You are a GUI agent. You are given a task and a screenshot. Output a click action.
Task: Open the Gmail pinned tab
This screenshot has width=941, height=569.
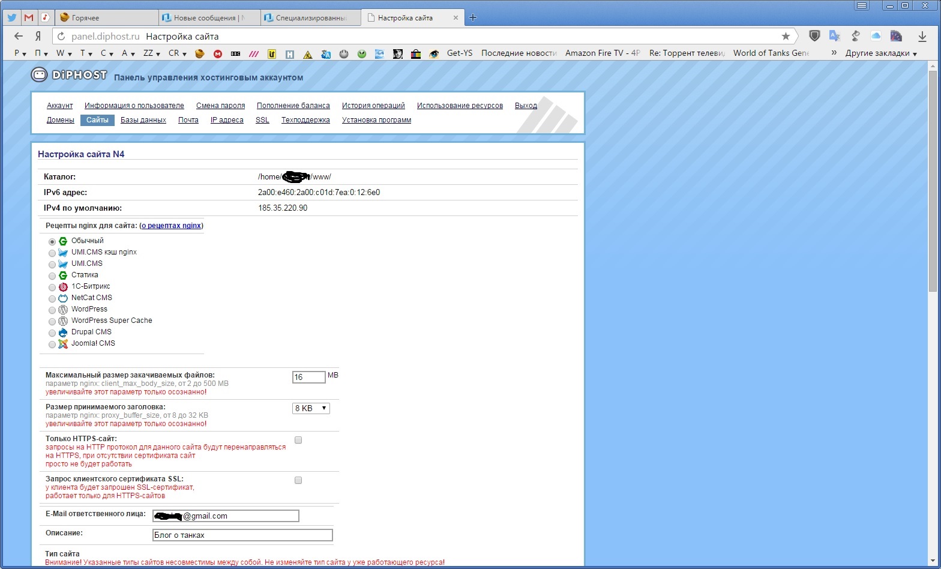(28, 17)
